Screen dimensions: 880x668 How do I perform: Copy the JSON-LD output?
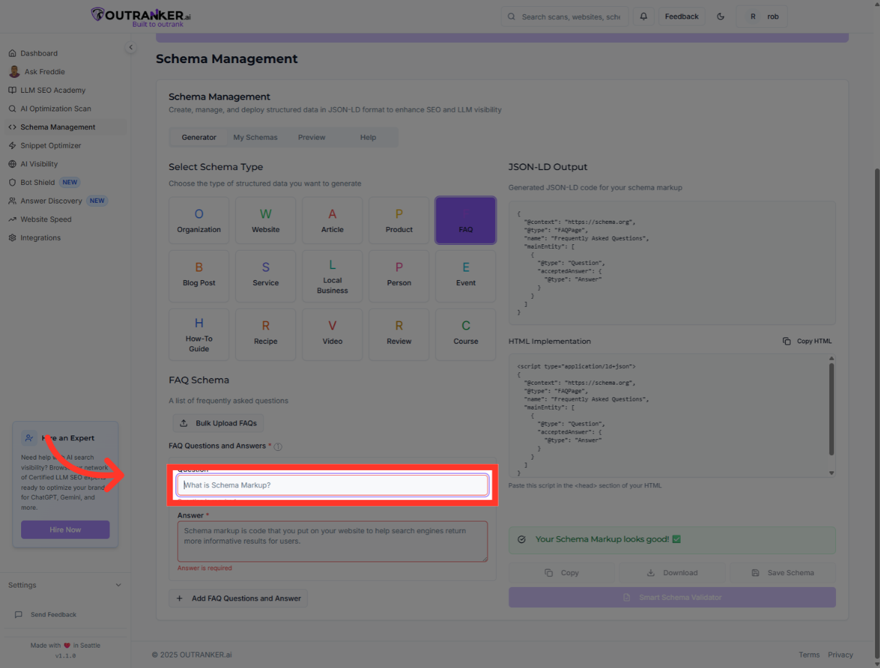pyautogui.click(x=562, y=573)
